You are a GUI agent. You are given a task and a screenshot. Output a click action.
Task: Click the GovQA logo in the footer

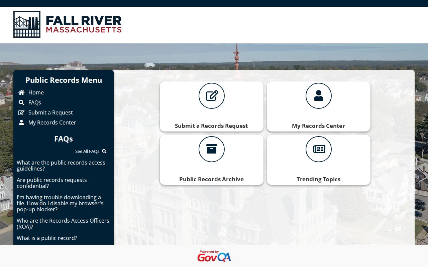[x=214, y=256]
